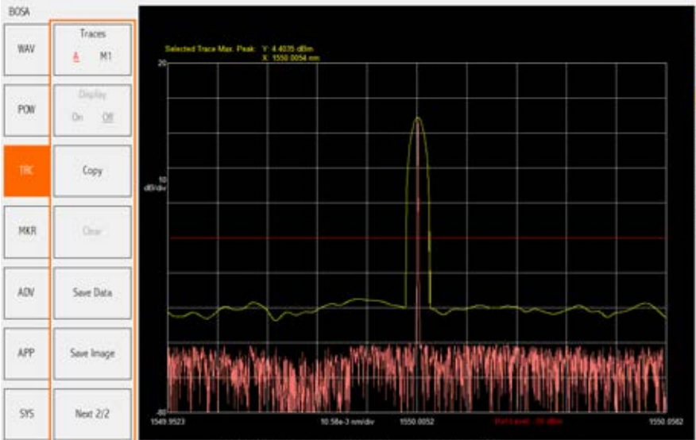Screen dimensions: 696x440
Task: Open the APP applications menu
Action: (25, 353)
